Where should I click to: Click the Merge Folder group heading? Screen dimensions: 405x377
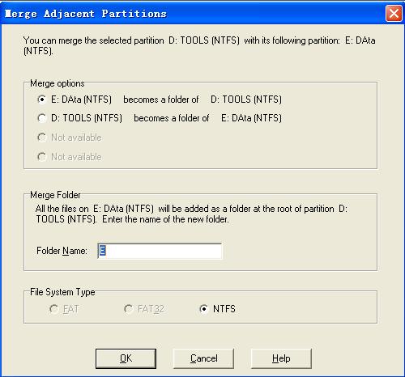pos(55,195)
